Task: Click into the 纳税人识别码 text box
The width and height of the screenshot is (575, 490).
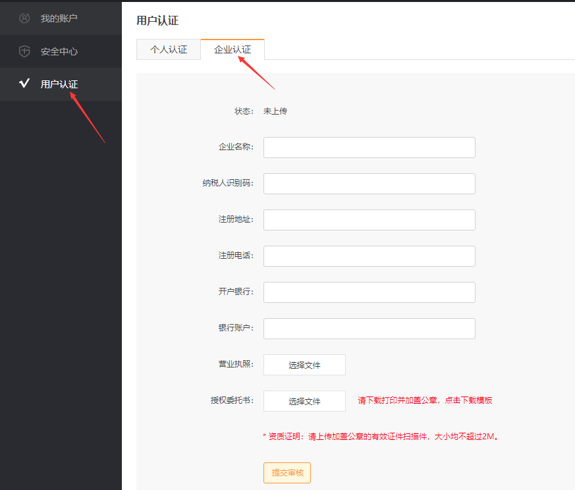Action: coord(369,184)
